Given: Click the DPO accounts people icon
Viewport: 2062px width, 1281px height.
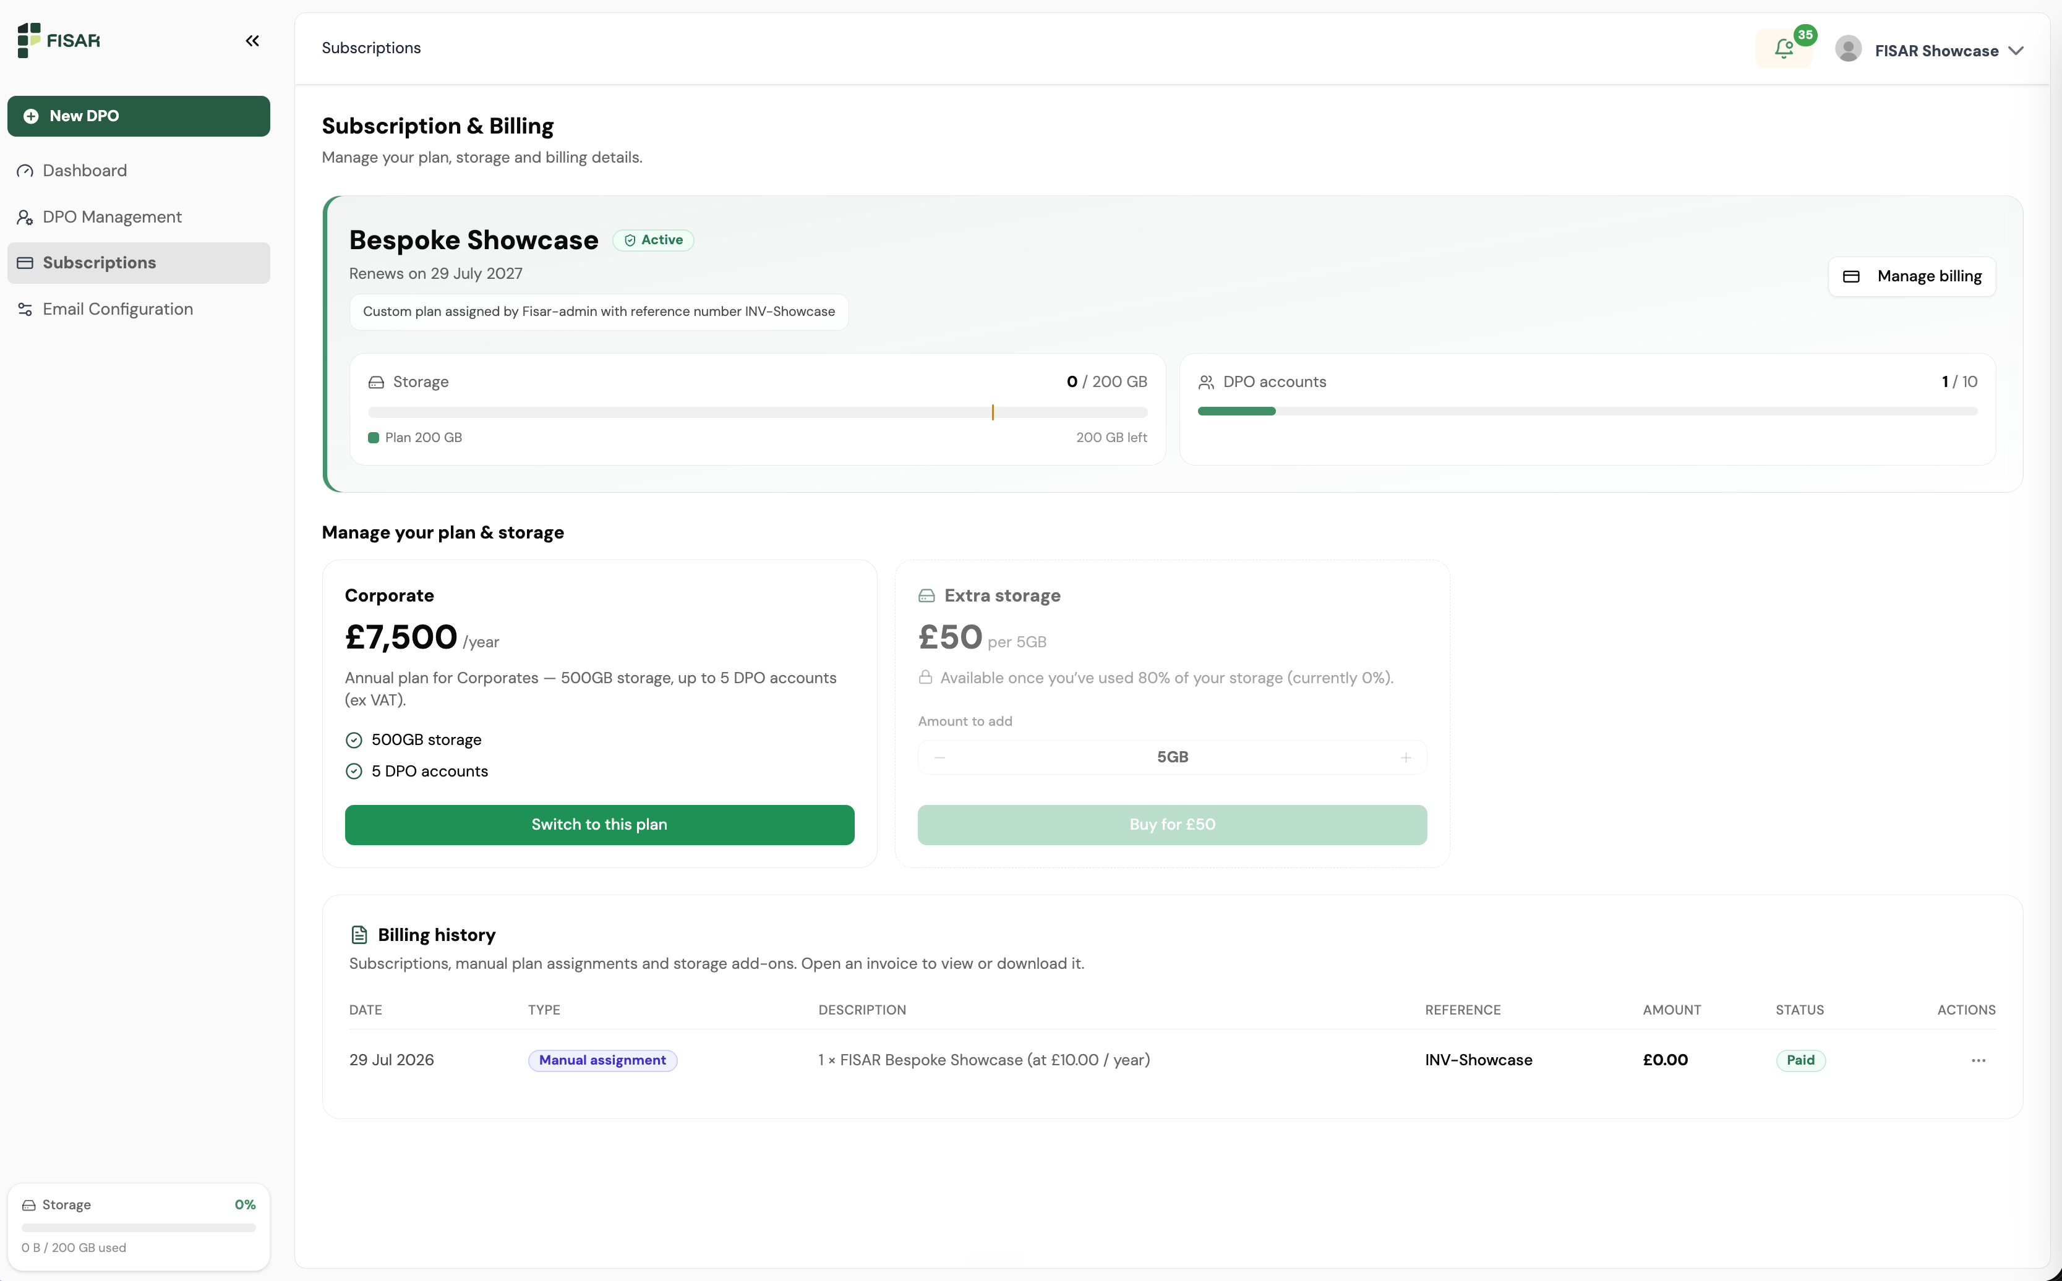Looking at the screenshot, I should click(x=1206, y=383).
